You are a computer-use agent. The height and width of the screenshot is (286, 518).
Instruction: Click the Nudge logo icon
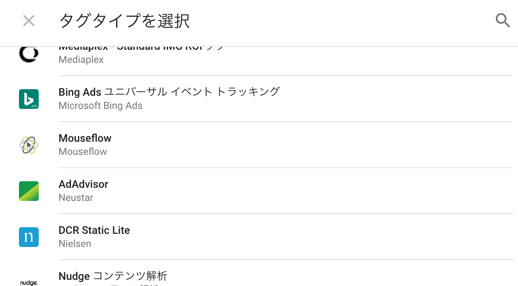[x=29, y=282]
